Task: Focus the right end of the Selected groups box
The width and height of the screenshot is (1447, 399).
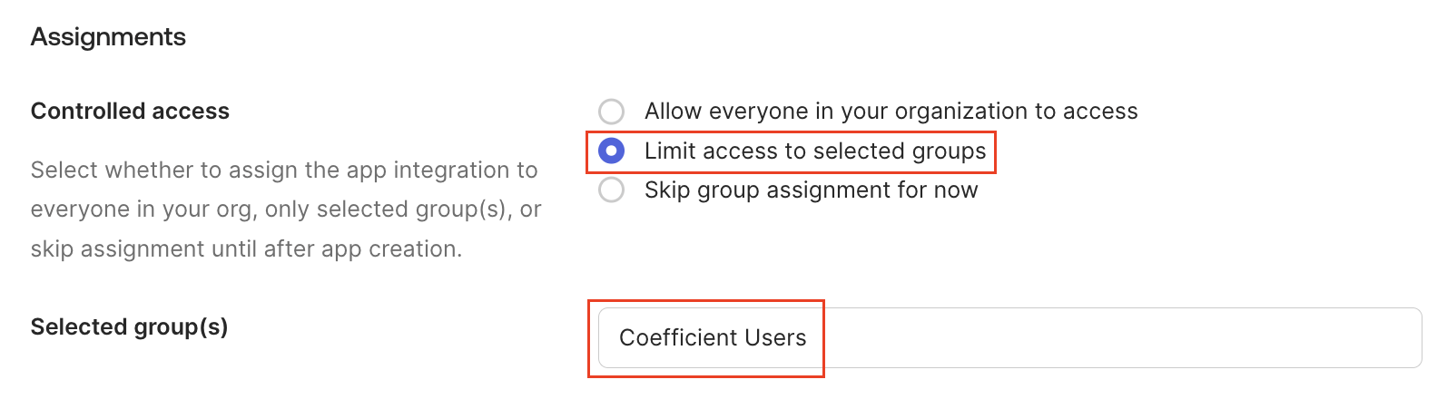Action: (x=1389, y=338)
